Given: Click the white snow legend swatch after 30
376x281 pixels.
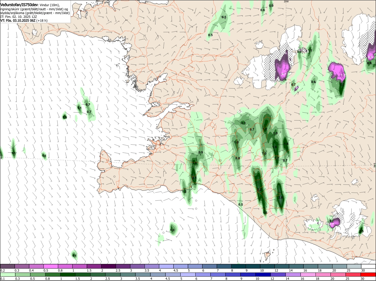Looking at the screenshot, I should [x=368, y=266].
